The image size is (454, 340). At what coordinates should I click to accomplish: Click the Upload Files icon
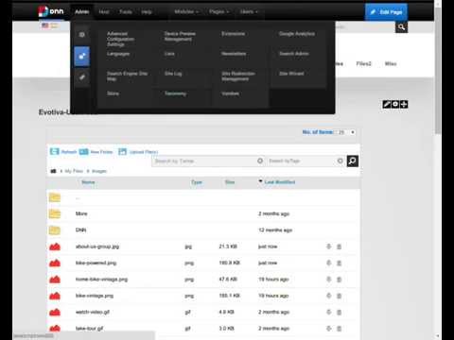[122, 152]
